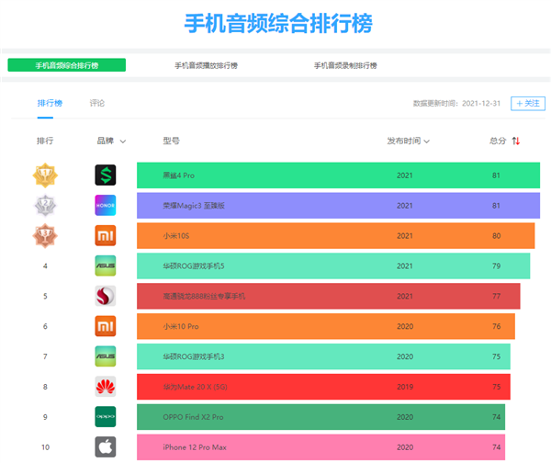
Task: Click the bronze third-place trophy badge
Action: tap(45, 235)
